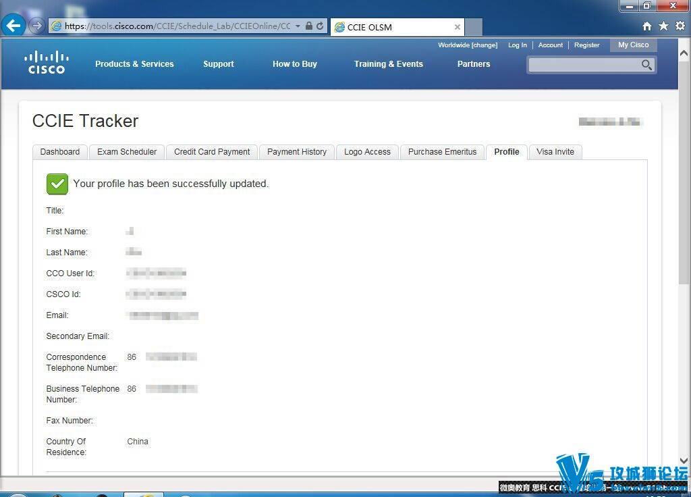Screen dimensions: 691x497
Task: Open the Support menu
Action: click(219, 64)
